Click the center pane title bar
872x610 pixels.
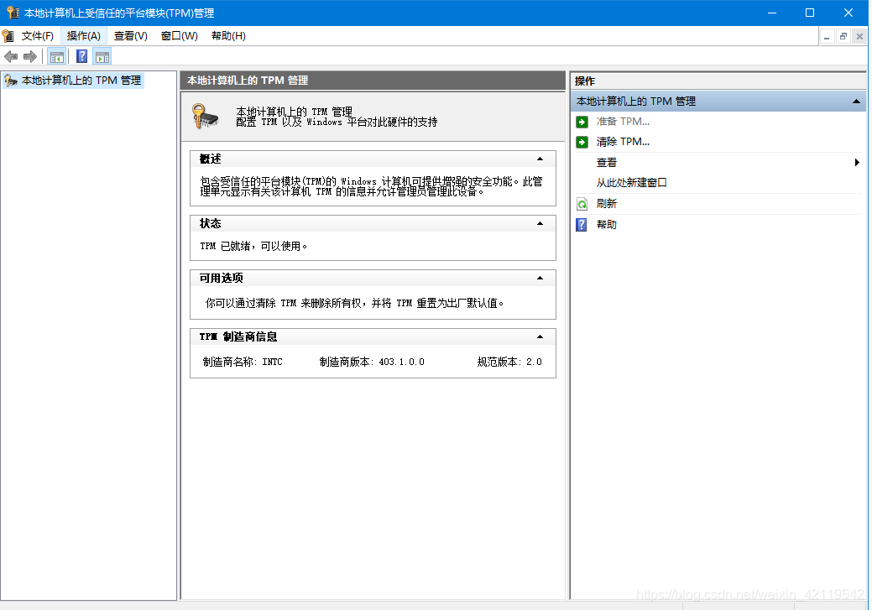point(373,81)
